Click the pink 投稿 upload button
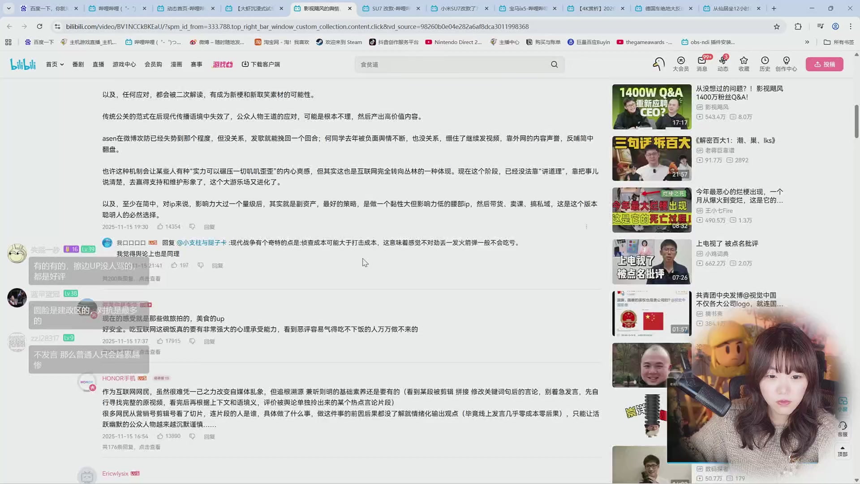This screenshot has height=484, width=860. (825, 64)
